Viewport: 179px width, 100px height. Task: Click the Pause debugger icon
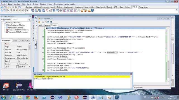pyautogui.click(x=11, y=10)
